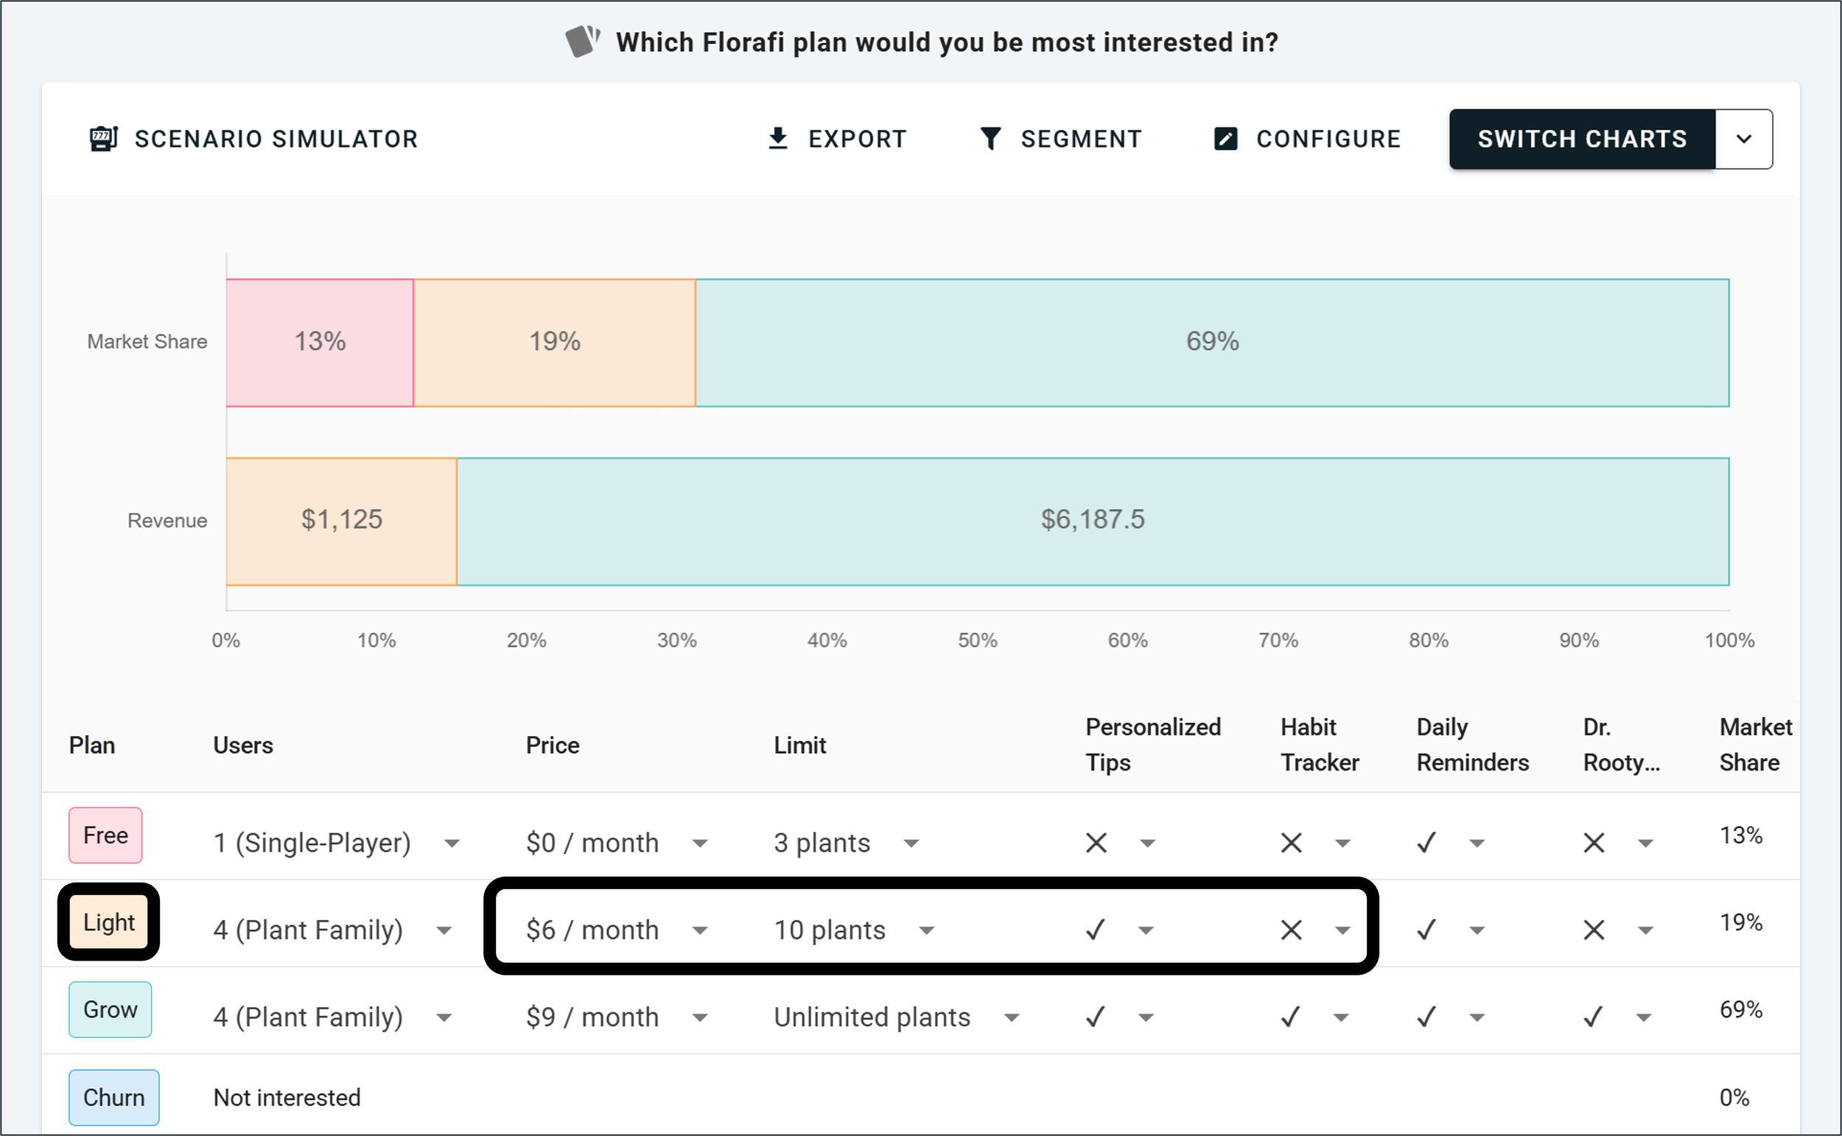The width and height of the screenshot is (1842, 1136).
Task: Click the Configure pencil icon
Action: tap(1225, 139)
